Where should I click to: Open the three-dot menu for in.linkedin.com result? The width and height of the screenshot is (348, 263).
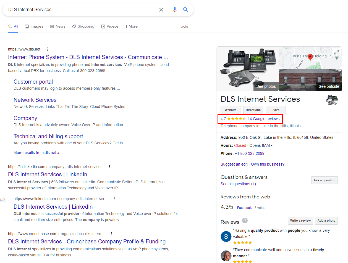109,167
